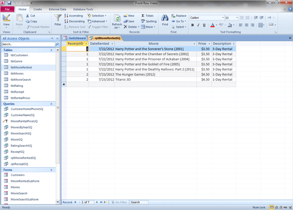293x210 pixels.
Task: Click New record icon
Action: (125, 16)
